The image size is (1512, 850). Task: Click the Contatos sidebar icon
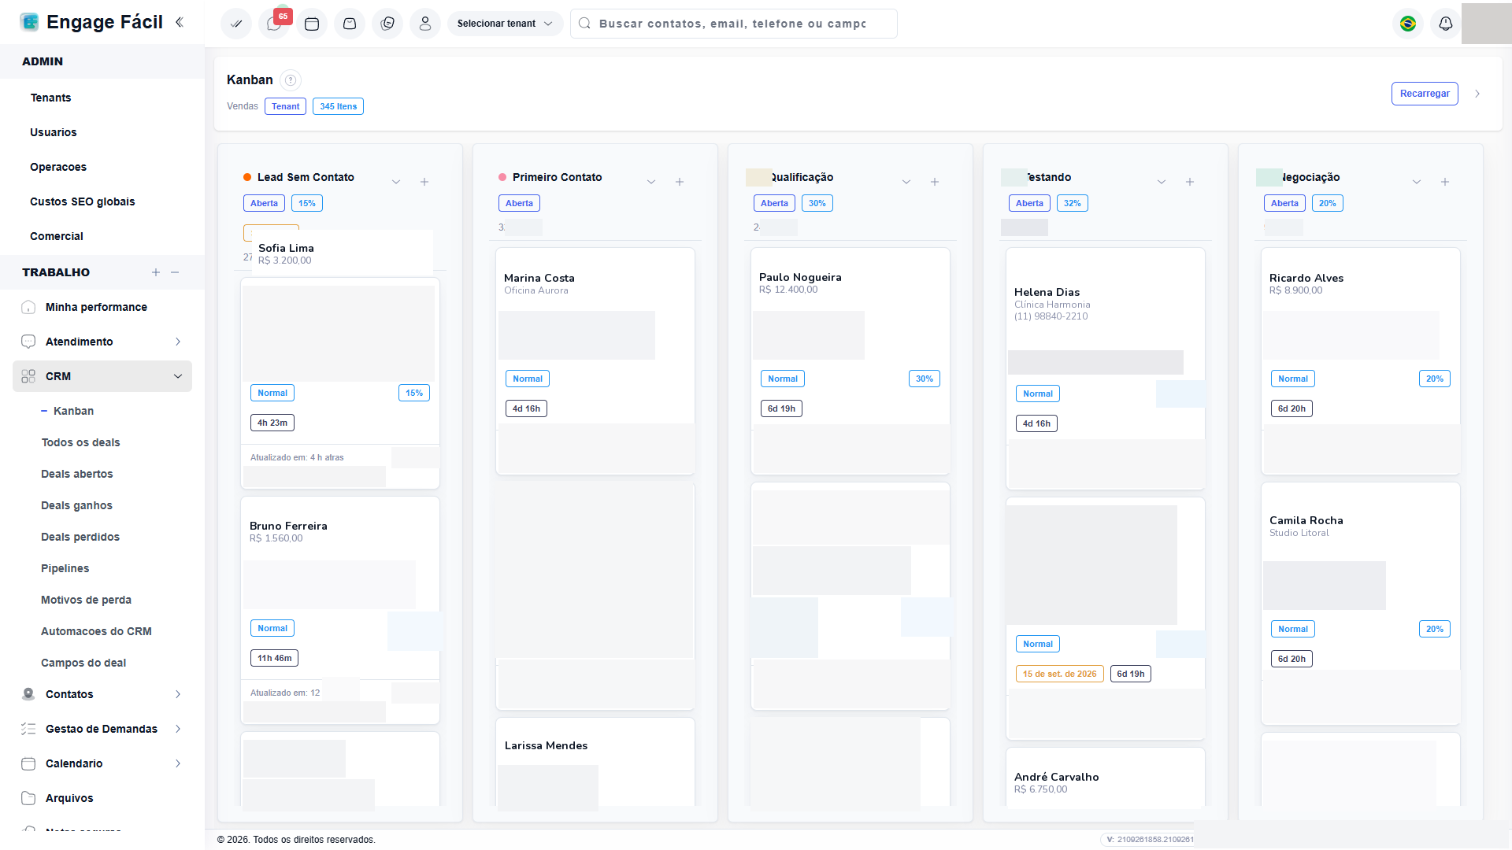(x=28, y=694)
